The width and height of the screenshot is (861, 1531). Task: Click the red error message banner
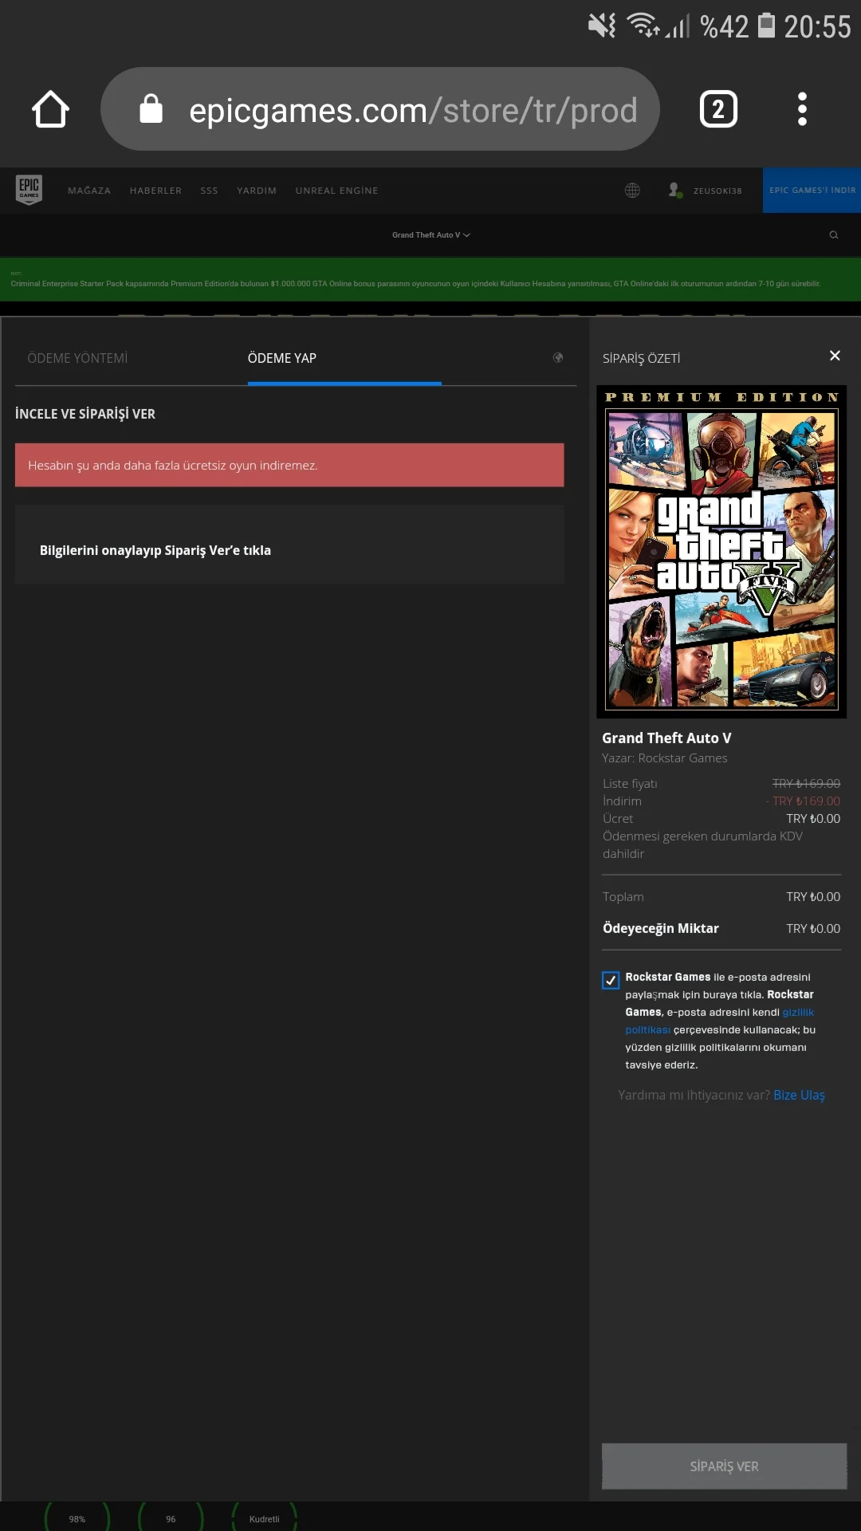point(289,465)
